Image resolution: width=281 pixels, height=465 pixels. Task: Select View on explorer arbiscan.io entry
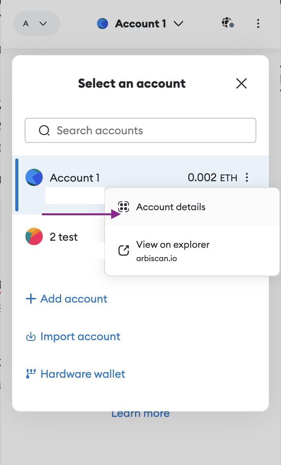point(173,251)
